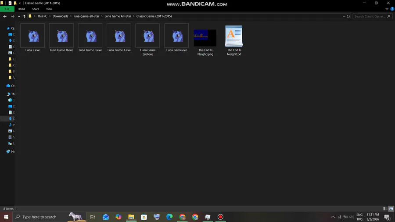This screenshot has height=222, width=395.
Task: Open Quick access star in sidebar
Action: pos(8,28)
